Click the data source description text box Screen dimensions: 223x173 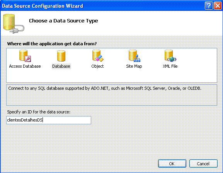pyautogui.click(x=112, y=95)
